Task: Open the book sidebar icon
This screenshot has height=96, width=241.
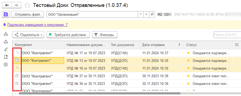Action: coord(6,57)
